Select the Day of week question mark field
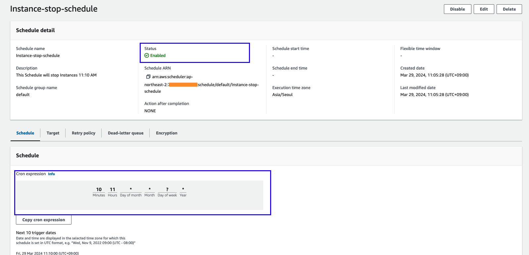The height and width of the screenshot is (255, 529). tap(167, 189)
